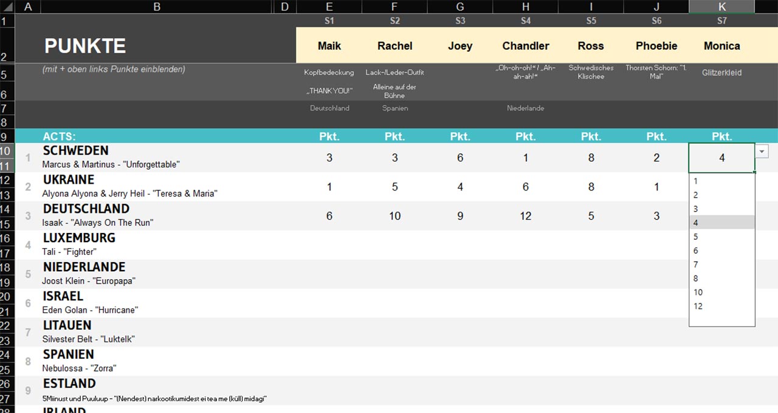
Task: Pick value 1 in the dropdown list
Action: click(x=695, y=181)
